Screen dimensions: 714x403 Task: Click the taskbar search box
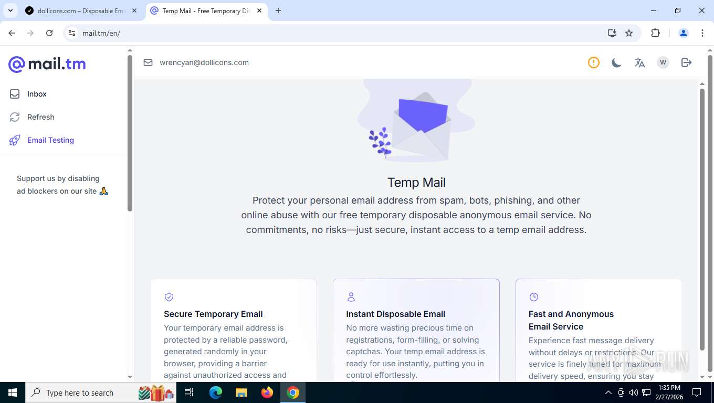tap(100, 393)
